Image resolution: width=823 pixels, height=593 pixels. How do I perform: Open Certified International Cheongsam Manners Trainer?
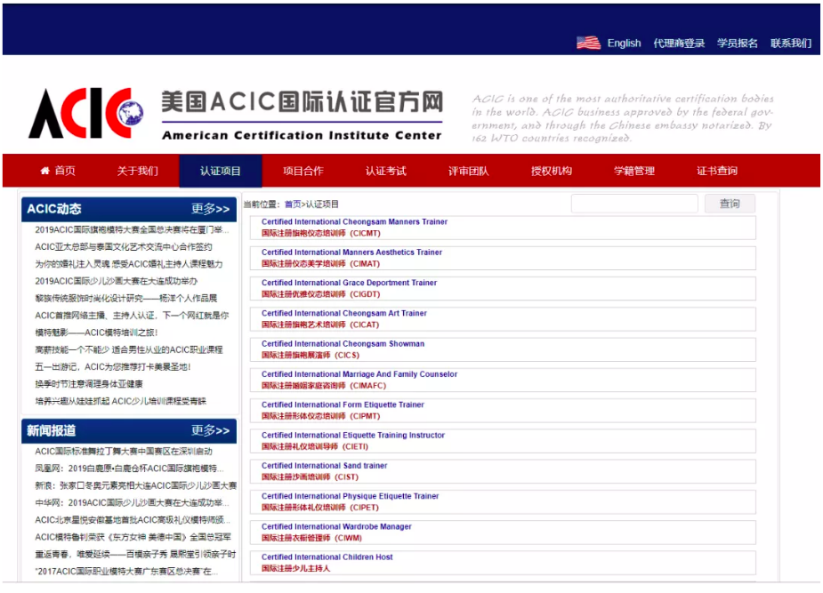click(x=354, y=221)
